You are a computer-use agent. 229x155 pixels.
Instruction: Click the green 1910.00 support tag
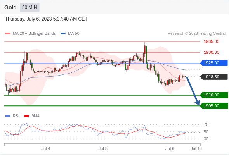214,95
